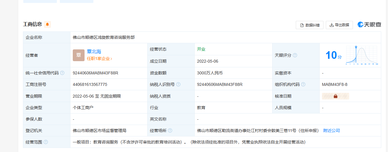The image size is (388, 152).
Task: Click the 覃 avatar thumbnail
Action: point(79,55)
